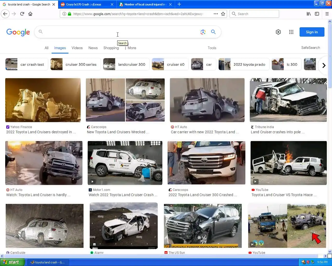Close the Crazy lx570 Crash tab

point(112,4)
